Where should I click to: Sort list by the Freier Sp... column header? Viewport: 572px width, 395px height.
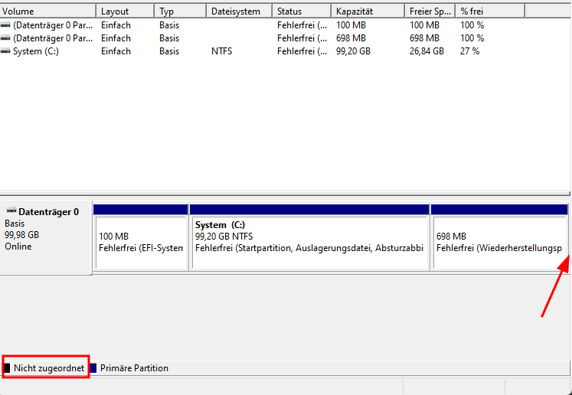click(x=430, y=11)
